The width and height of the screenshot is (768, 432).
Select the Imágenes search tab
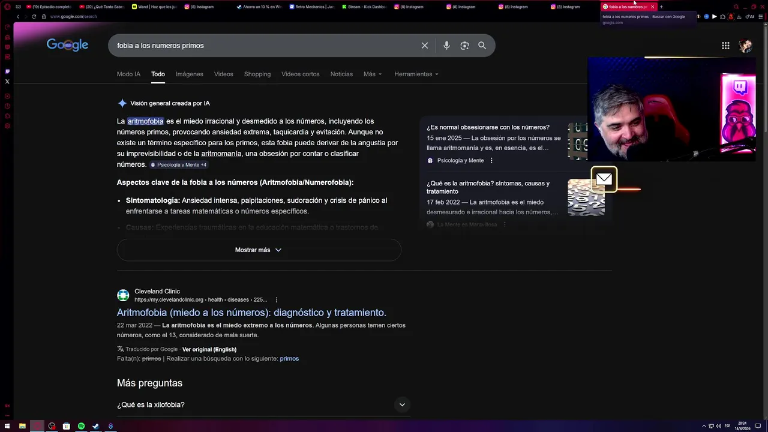click(190, 74)
